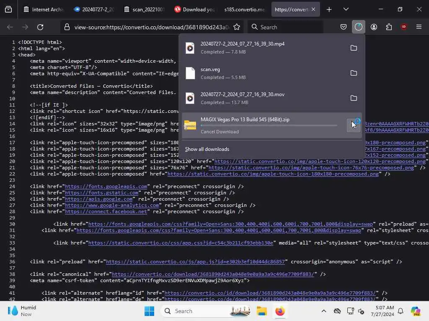Viewport: 429px width, 321px height.
Task: Reload the current page
Action: (40, 27)
